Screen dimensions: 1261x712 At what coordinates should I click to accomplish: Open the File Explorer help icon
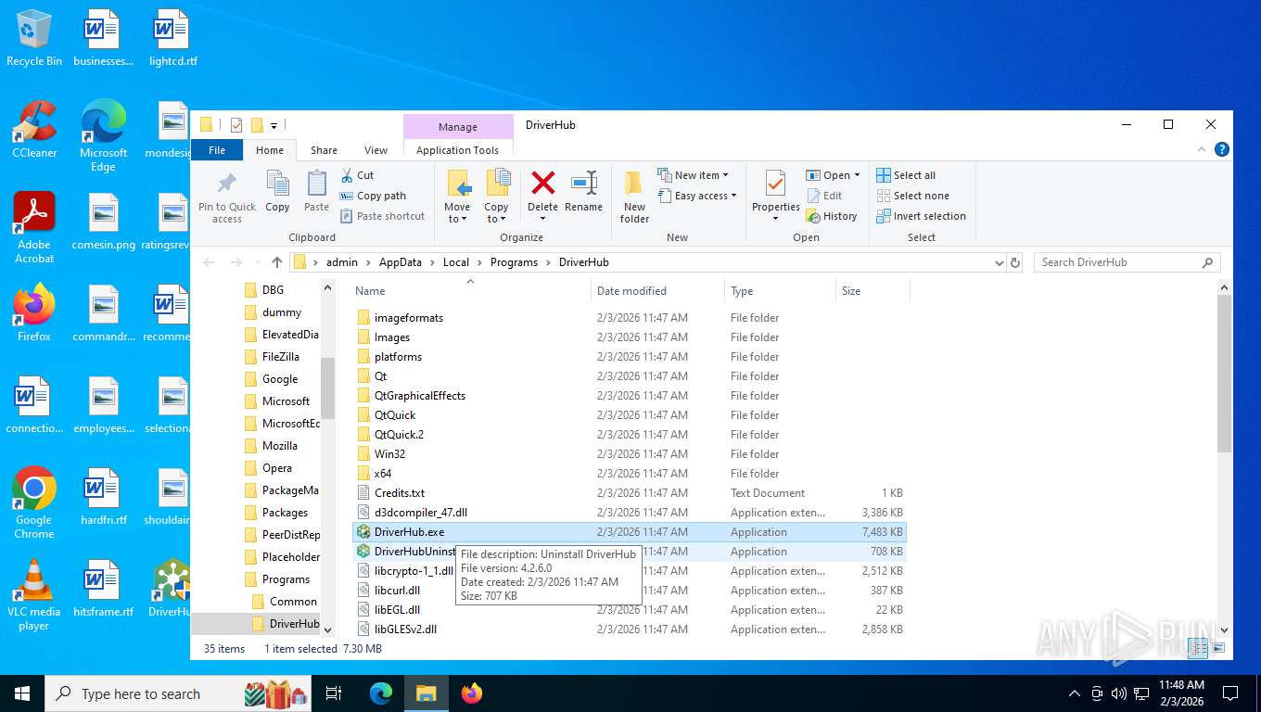(1222, 149)
